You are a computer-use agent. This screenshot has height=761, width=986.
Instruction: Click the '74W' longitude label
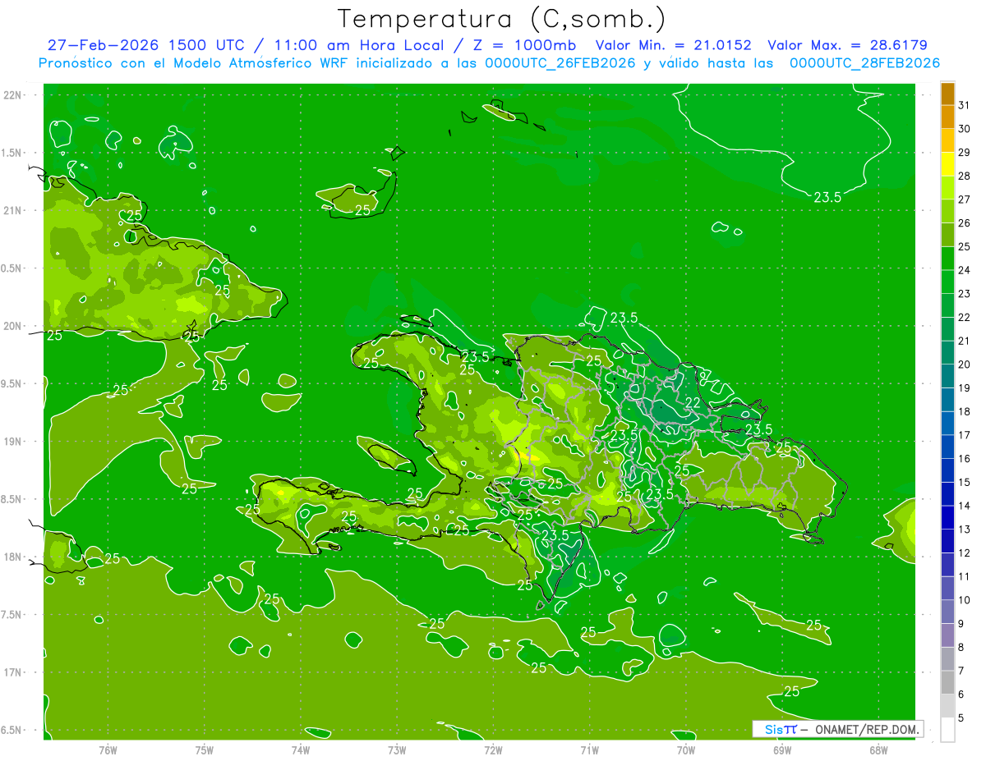coord(301,750)
